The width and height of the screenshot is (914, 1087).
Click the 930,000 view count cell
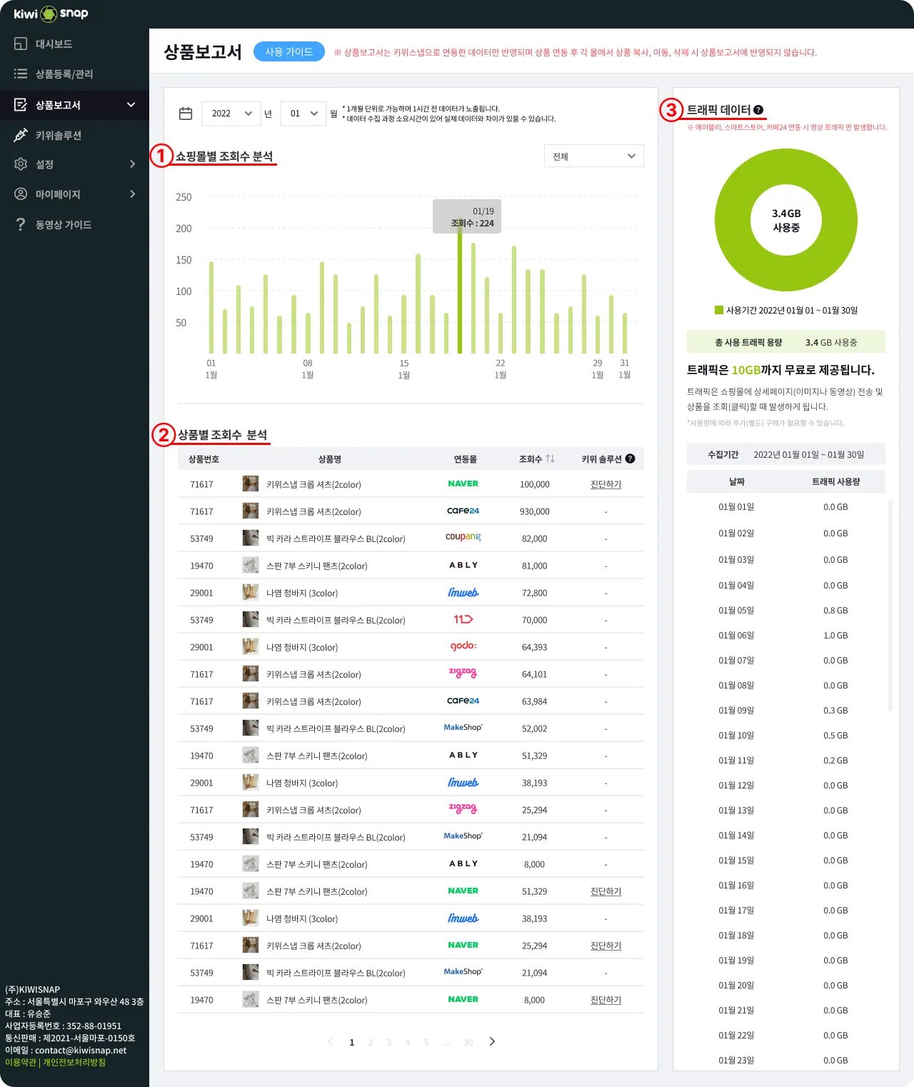tap(535, 511)
